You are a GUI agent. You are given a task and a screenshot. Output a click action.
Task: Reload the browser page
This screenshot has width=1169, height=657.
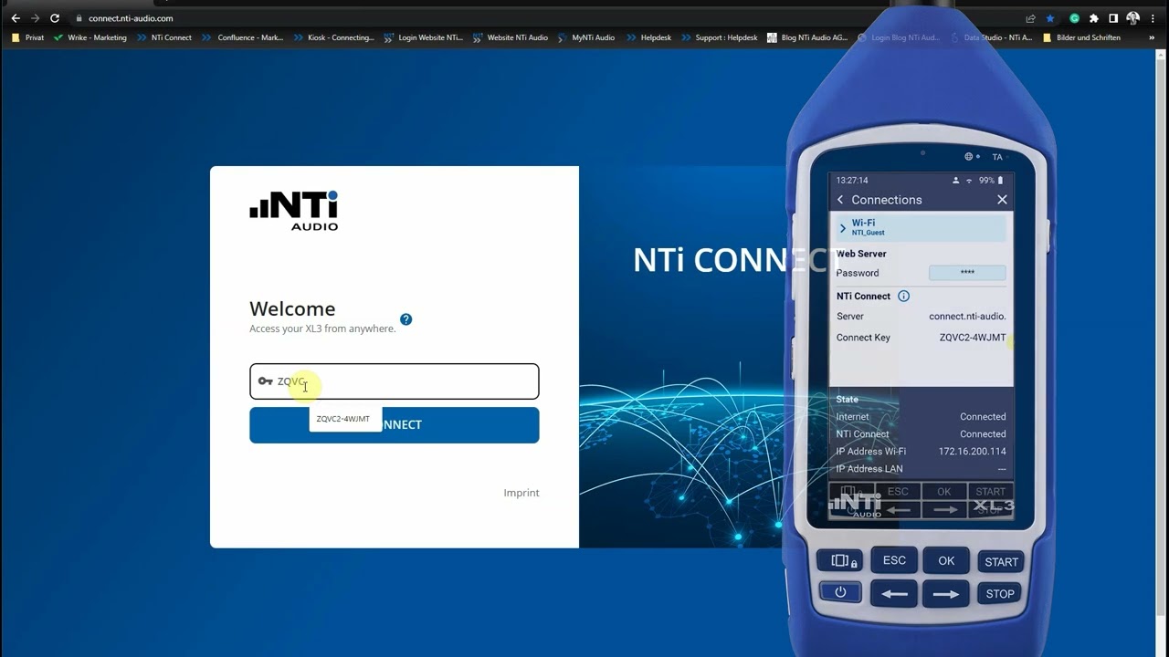pyautogui.click(x=55, y=18)
